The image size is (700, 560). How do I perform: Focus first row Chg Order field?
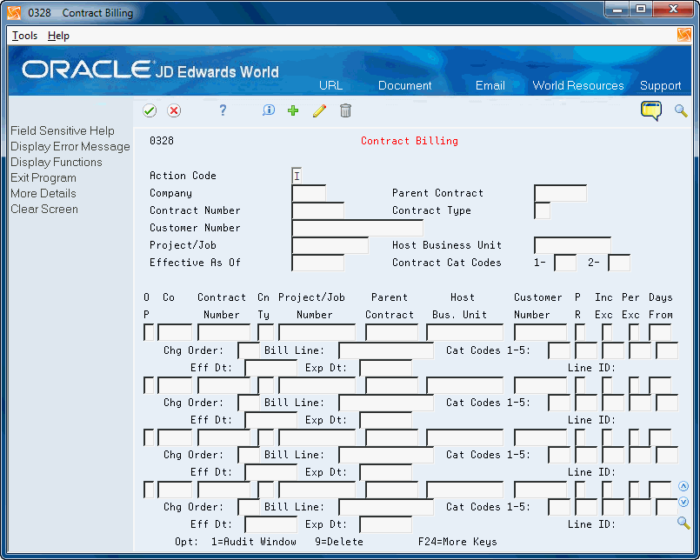coord(249,350)
